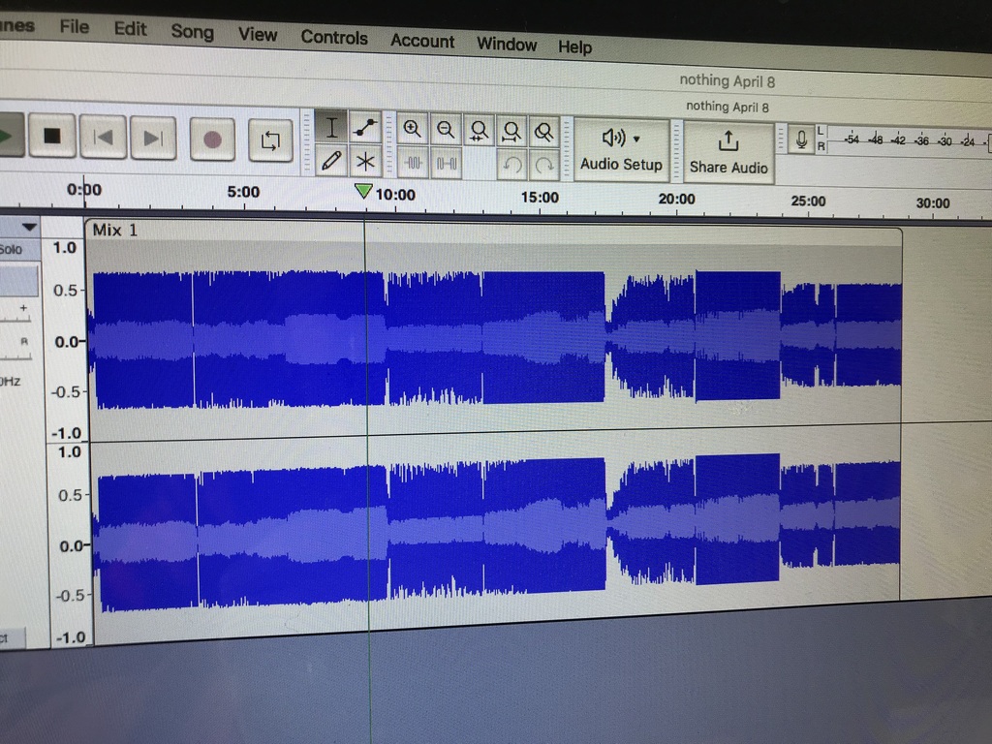Click the 5:00 mark on the timeline
Viewport: 992px width, 744px height.
pos(243,192)
